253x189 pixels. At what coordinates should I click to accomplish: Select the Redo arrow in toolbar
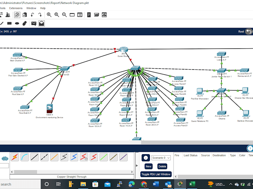(x=40, y=15)
